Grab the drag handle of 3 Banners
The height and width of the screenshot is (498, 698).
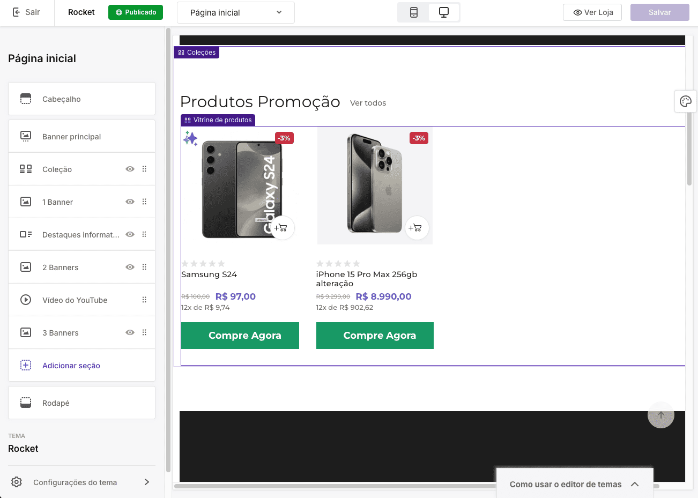click(144, 332)
